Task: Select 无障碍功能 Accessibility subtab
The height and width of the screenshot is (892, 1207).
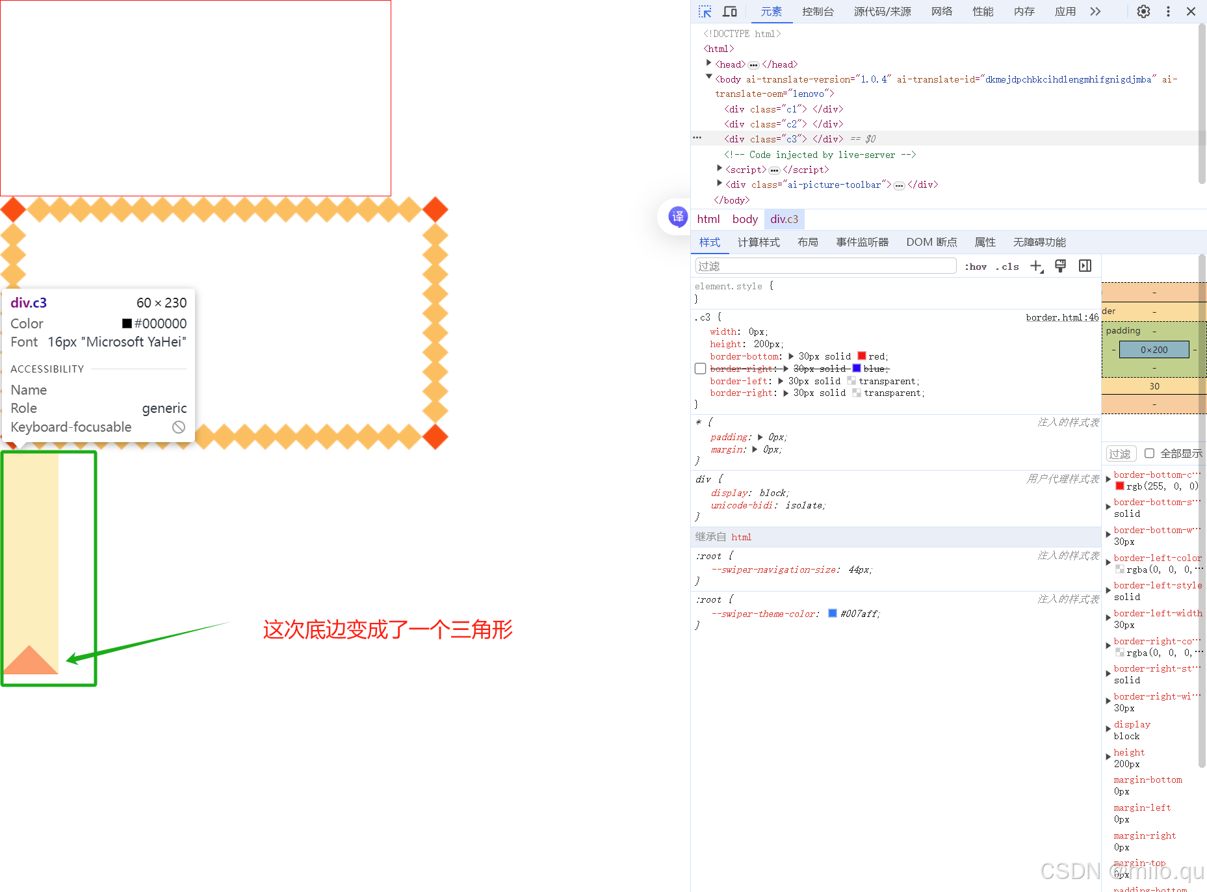Action: (x=1039, y=243)
